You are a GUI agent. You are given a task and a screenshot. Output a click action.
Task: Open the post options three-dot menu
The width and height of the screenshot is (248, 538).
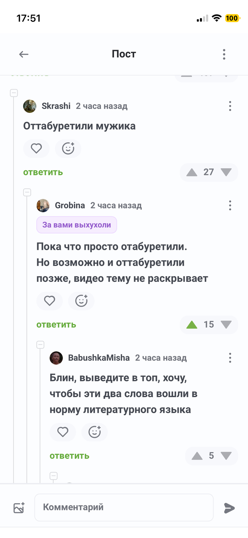pos(224,54)
